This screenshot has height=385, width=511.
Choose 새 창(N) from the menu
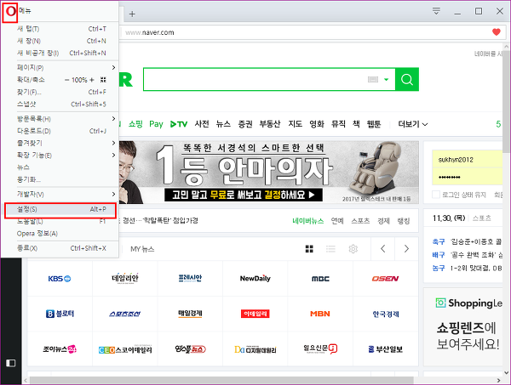tap(60, 41)
